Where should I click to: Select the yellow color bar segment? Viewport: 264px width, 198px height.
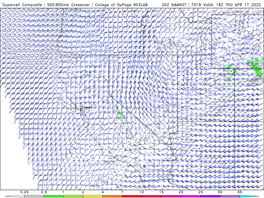[93, 196]
